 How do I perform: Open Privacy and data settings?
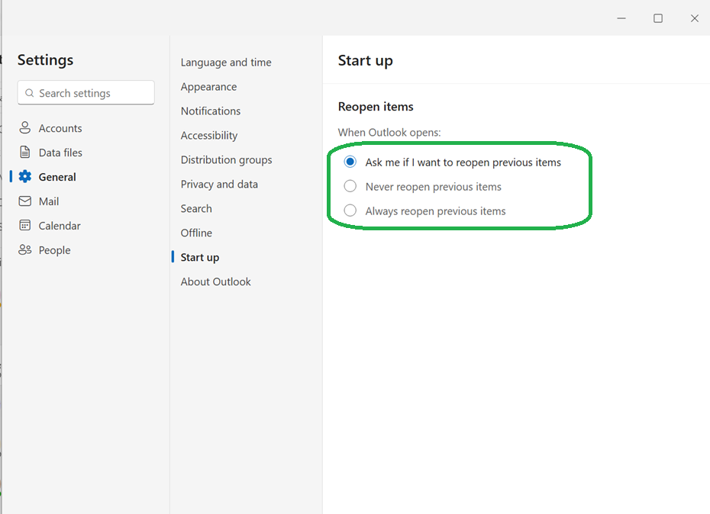coord(219,185)
